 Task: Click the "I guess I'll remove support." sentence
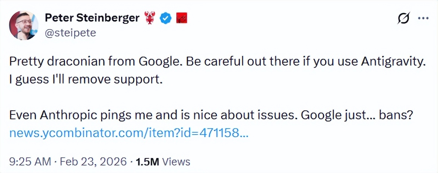click(x=86, y=80)
